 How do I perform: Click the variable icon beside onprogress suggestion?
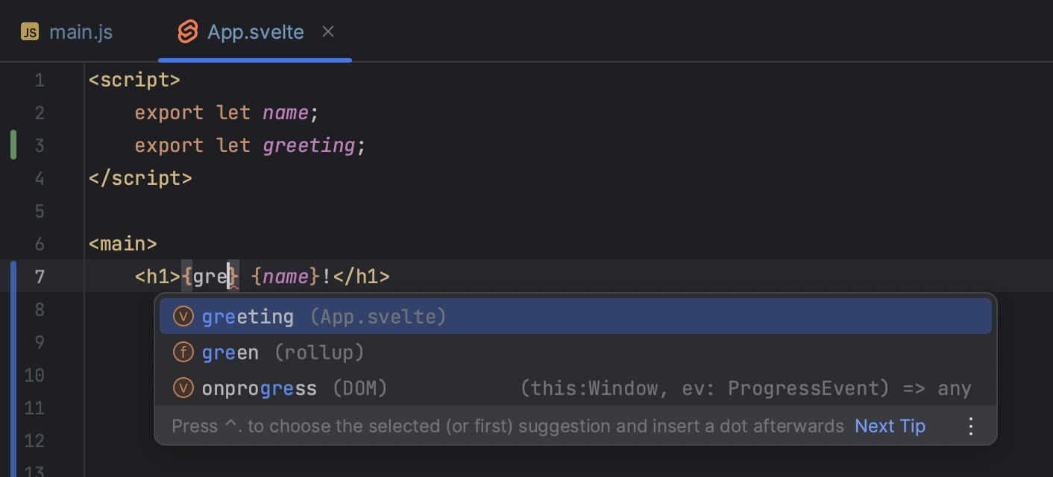pos(183,388)
